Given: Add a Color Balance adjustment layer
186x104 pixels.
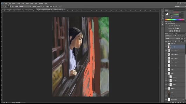Looking at the screenshot, I should pyautogui.click(x=171, y=28).
